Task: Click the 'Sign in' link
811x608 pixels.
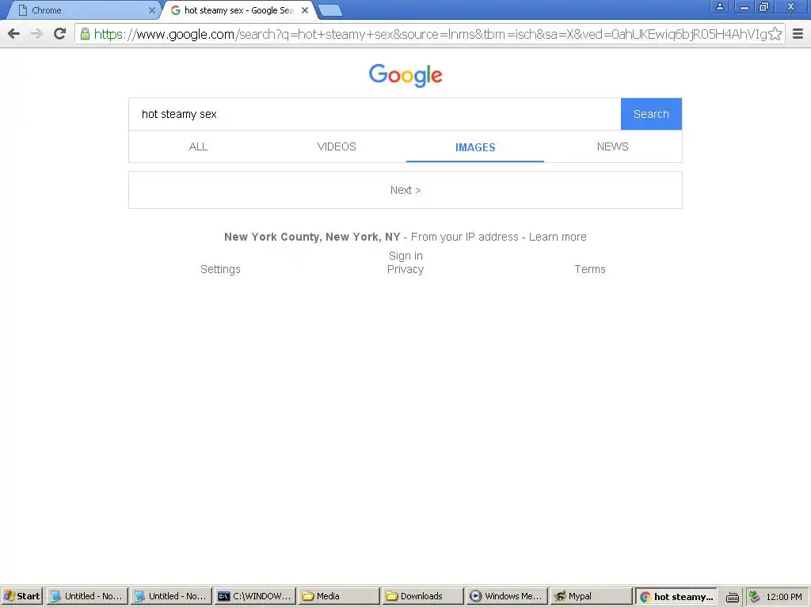Action: pyautogui.click(x=405, y=256)
